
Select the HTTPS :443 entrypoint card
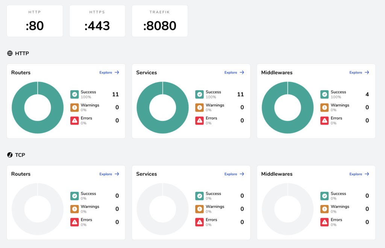tap(97, 21)
